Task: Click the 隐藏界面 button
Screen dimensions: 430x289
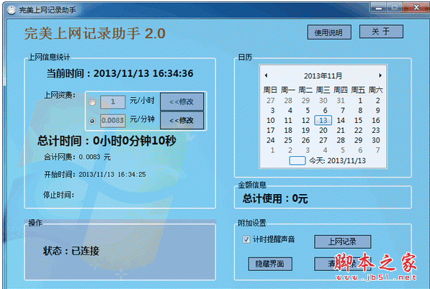Action: pos(270,264)
